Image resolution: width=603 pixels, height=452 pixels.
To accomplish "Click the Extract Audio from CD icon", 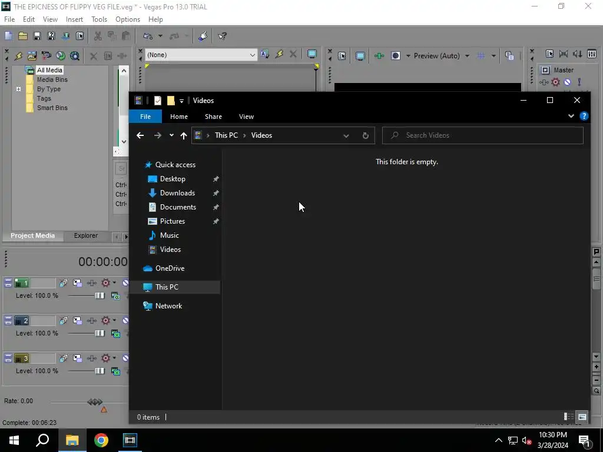I will [x=61, y=56].
